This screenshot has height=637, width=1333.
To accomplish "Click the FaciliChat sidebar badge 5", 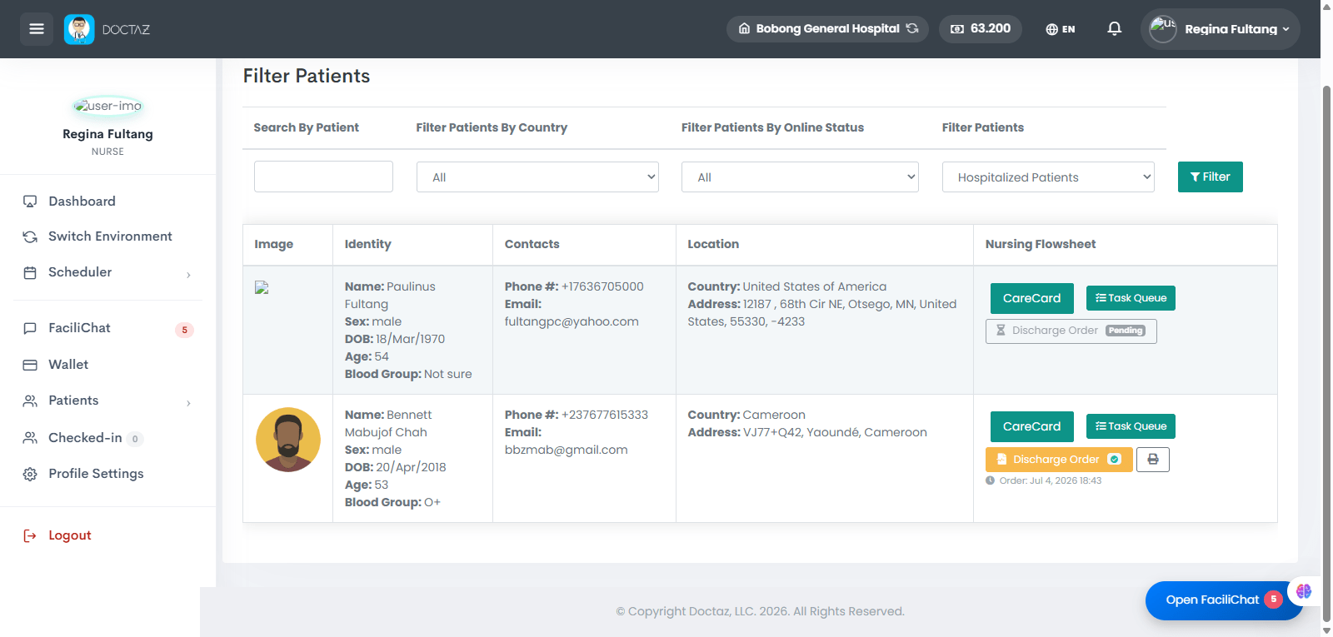I will [x=184, y=330].
